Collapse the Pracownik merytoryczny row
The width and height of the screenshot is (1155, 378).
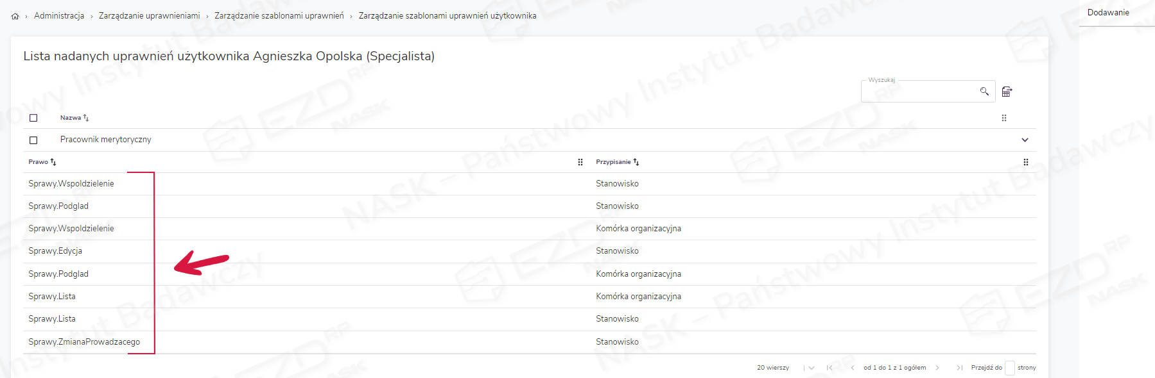1025,140
